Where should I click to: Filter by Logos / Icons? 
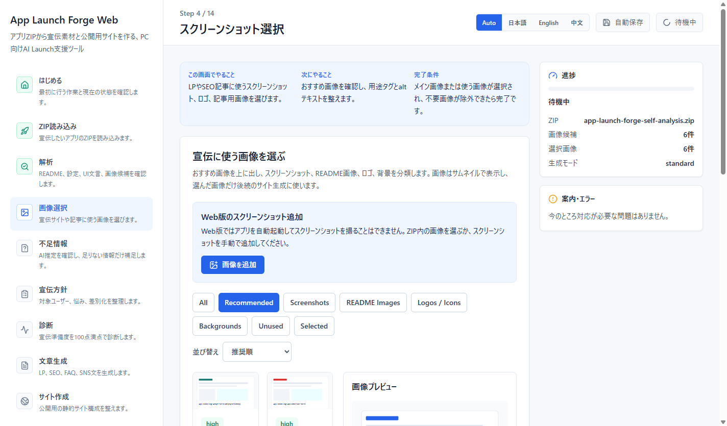tap(439, 303)
